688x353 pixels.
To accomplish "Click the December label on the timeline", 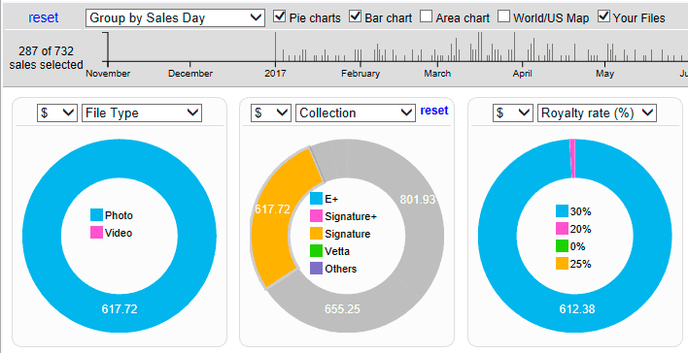I will 190,74.
